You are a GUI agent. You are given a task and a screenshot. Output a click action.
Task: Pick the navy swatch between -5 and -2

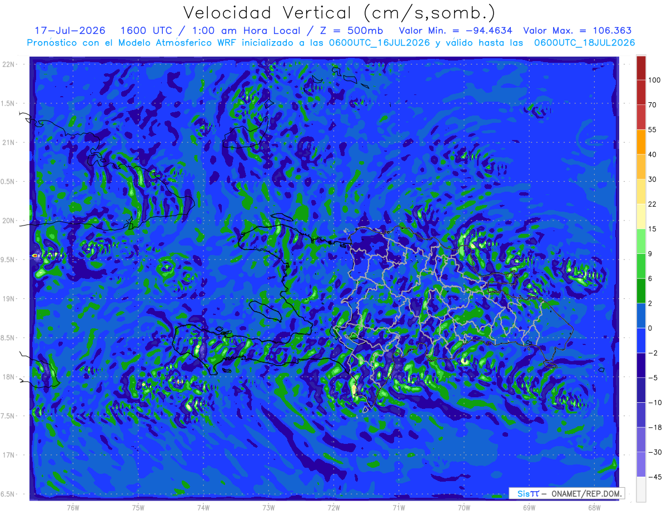641,365
